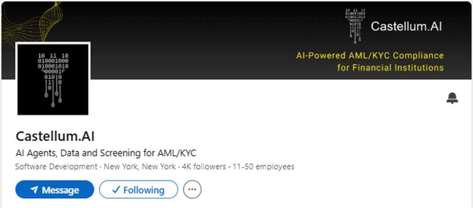Click the Software Development industry label
The width and height of the screenshot is (473, 208).
click(x=56, y=166)
